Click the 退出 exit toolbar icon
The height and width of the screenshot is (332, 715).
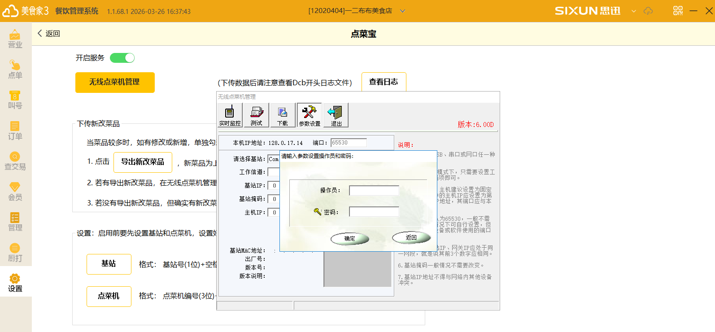click(x=336, y=115)
